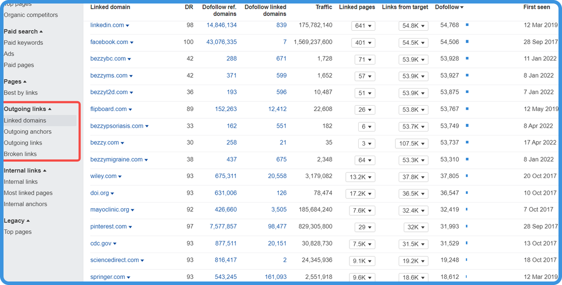Open Most linked pages report

(28, 193)
